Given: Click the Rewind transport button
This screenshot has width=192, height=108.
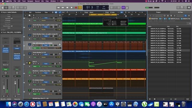Looking at the screenshot, I should coord(58,7).
